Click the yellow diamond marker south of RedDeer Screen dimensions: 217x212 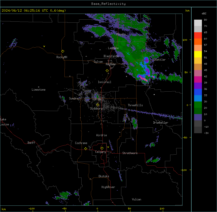coord(107,71)
